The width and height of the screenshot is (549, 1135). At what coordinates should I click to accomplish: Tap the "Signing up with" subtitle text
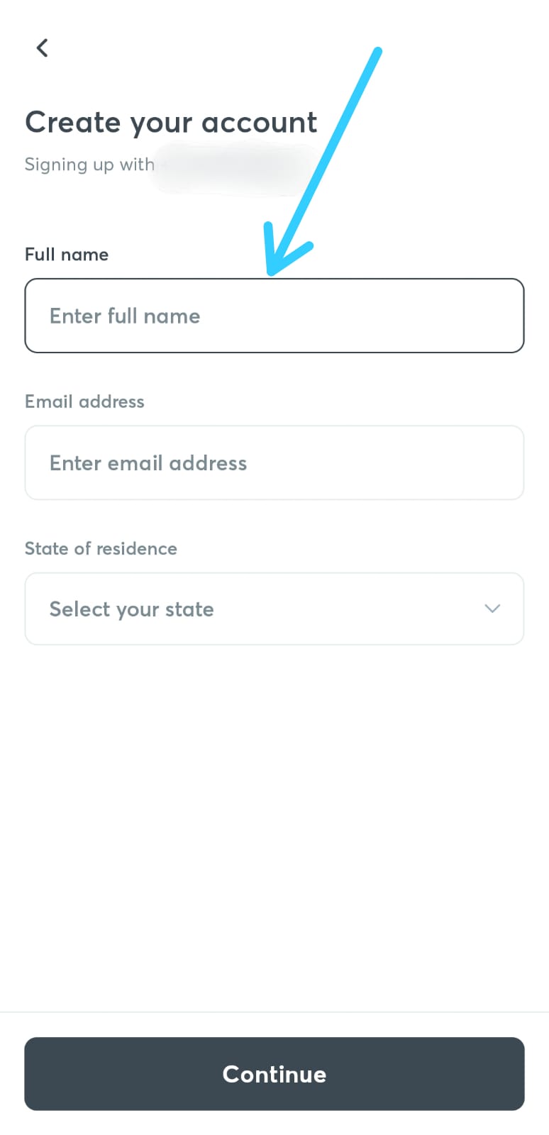click(x=89, y=165)
